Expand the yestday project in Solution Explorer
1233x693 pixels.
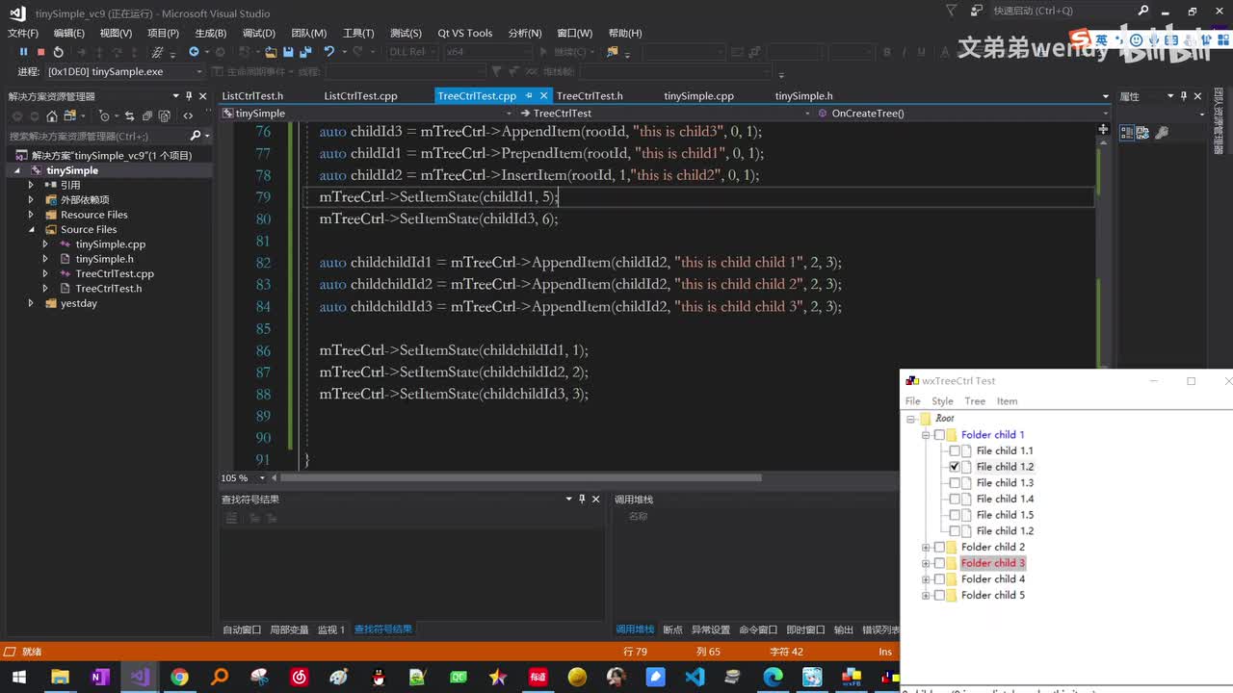31,303
